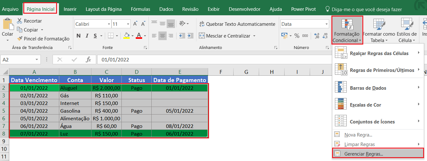Expand the number format Data dropdown
427x161 pixels.
pyautogui.click(x=327, y=24)
